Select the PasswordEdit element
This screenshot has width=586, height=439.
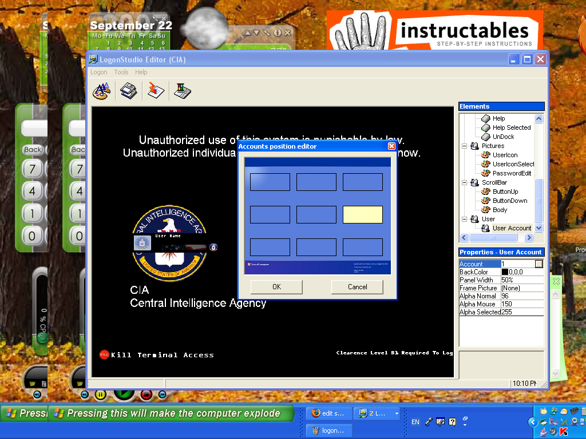[x=512, y=173]
